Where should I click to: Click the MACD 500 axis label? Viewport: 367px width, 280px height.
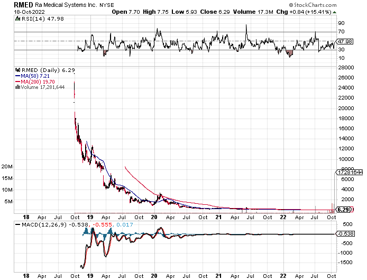(x=347, y=224)
